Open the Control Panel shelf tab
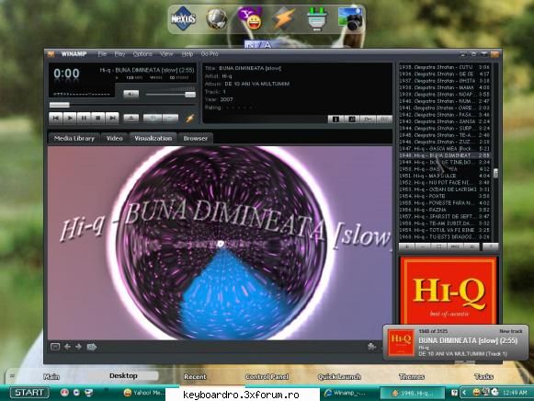 point(267,376)
